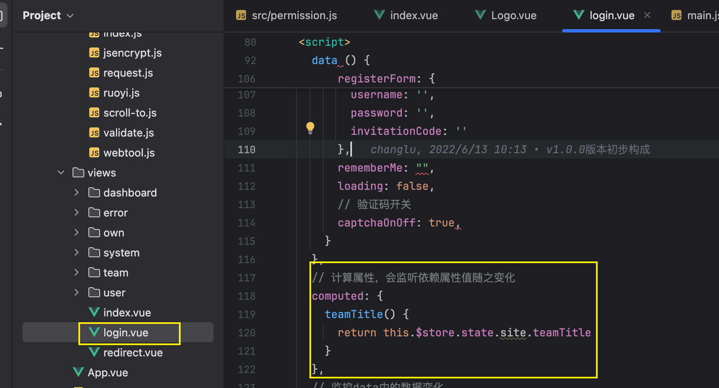This screenshot has height=388, width=719.
Task: Open webtool.js in the project tree
Action: (122, 153)
